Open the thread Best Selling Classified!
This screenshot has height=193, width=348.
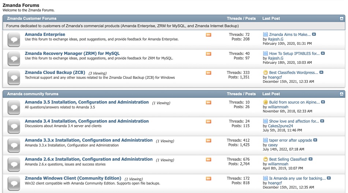(288, 159)
